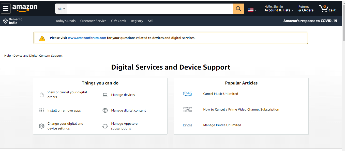The width and height of the screenshot is (345, 151).
Task: Open the language flag dropdown
Action: point(252,8)
